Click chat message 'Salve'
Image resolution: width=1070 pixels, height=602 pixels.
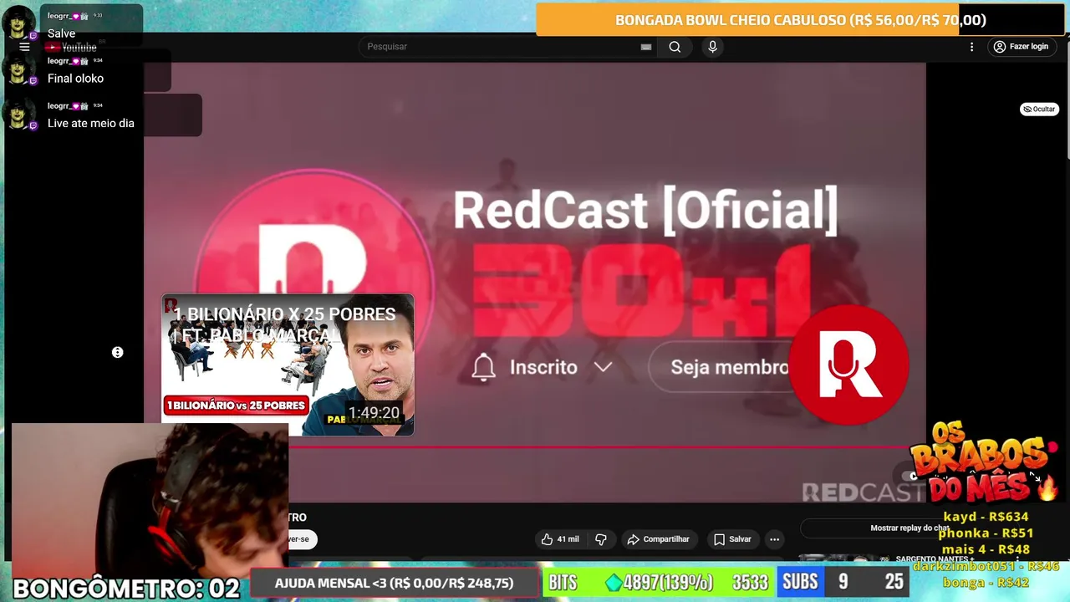pos(61,33)
